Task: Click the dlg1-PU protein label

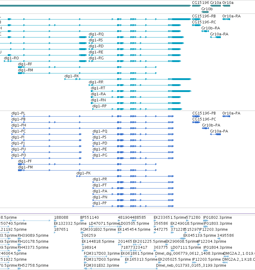Action: [x=19, y=149]
